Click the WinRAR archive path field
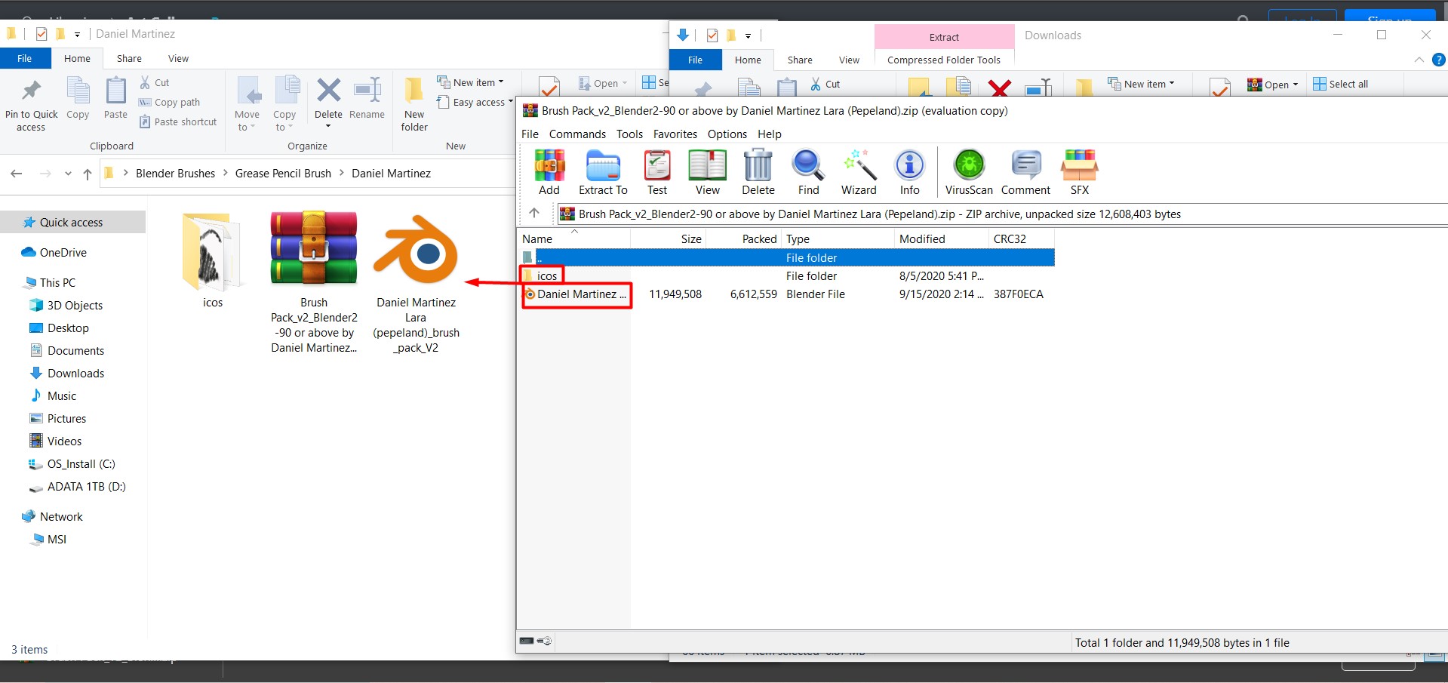 pos(1001,214)
